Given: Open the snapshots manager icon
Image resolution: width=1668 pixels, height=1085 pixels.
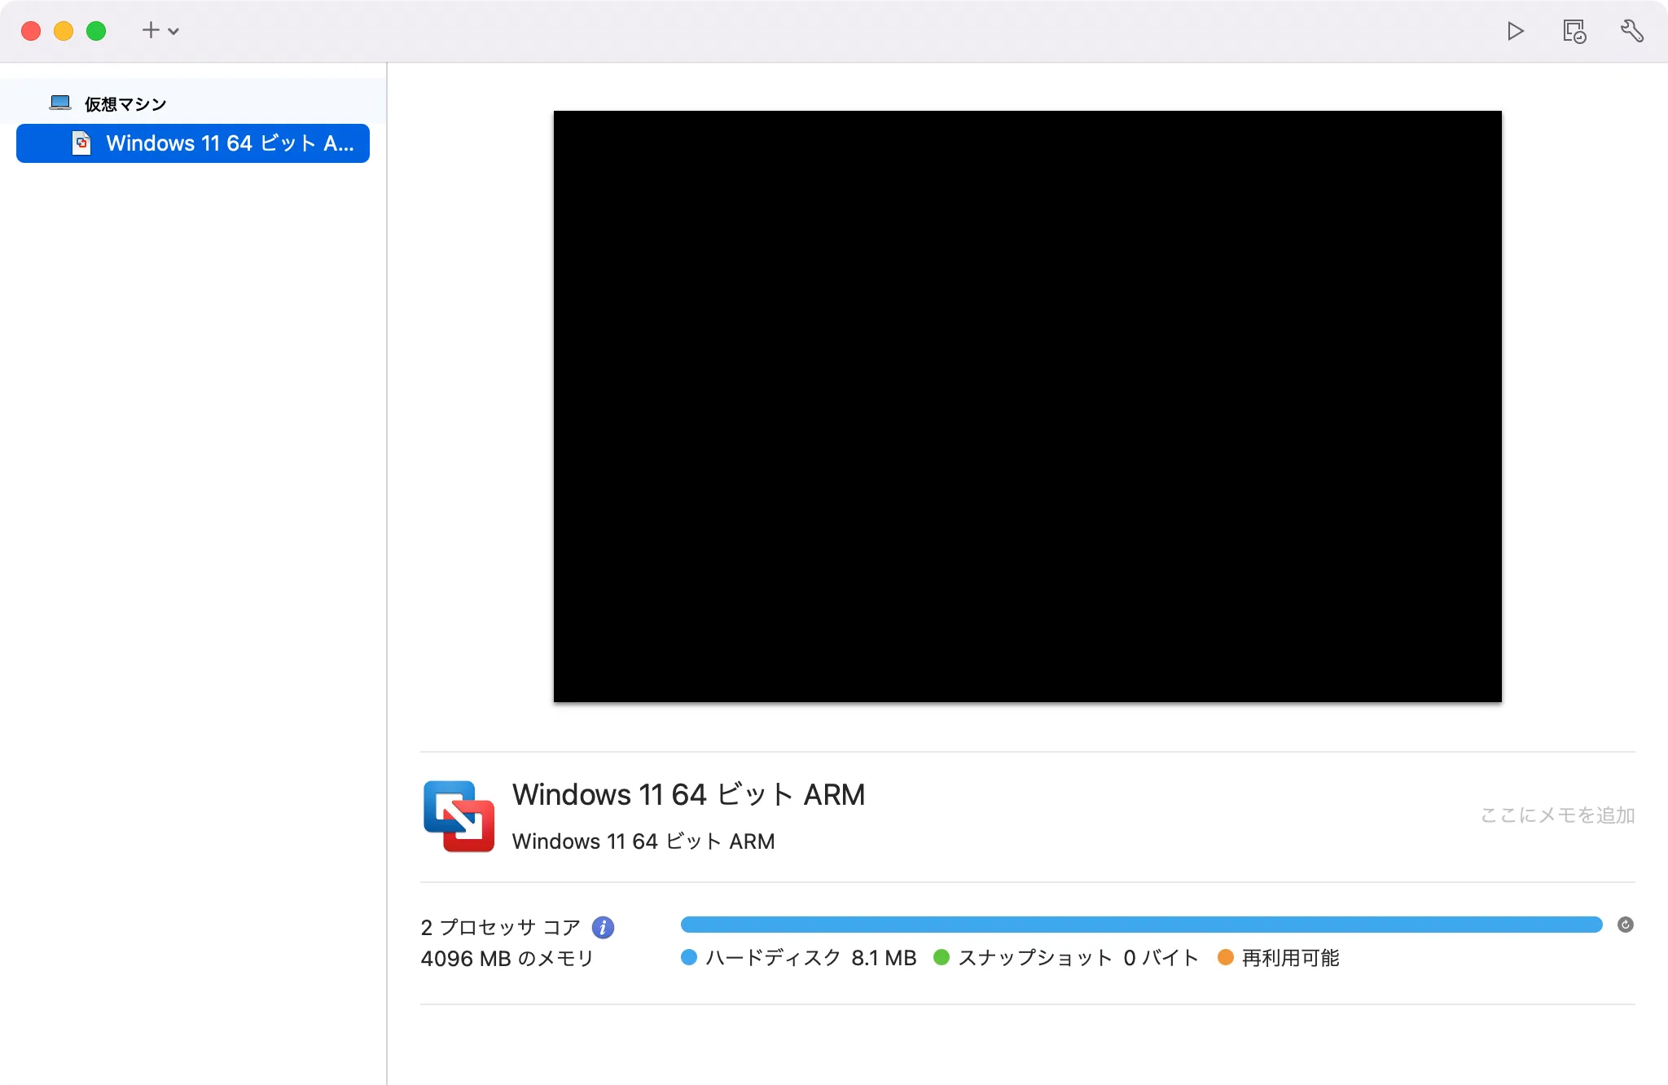Looking at the screenshot, I should click(1574, 31).
